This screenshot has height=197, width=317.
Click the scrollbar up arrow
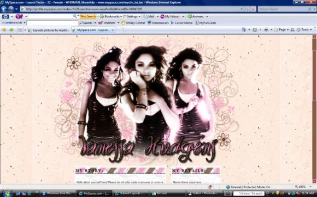click(314, 37)
